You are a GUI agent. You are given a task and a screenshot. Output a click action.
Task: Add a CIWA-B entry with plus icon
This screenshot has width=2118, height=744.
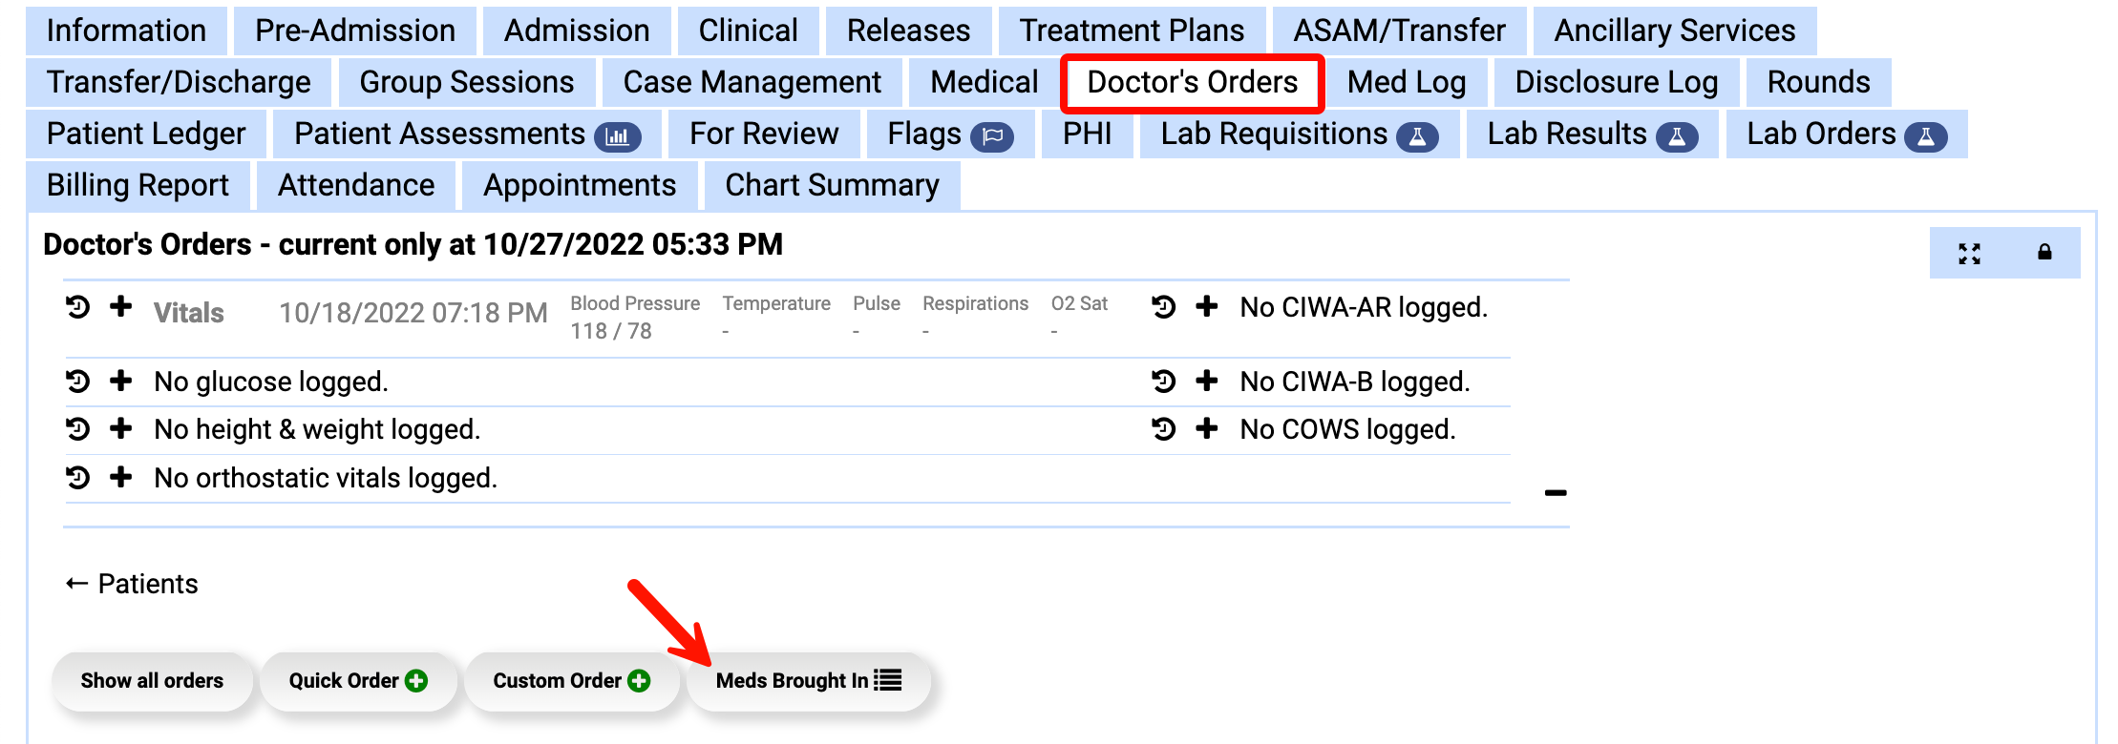pyautogui.click(x=1207, y=382)
